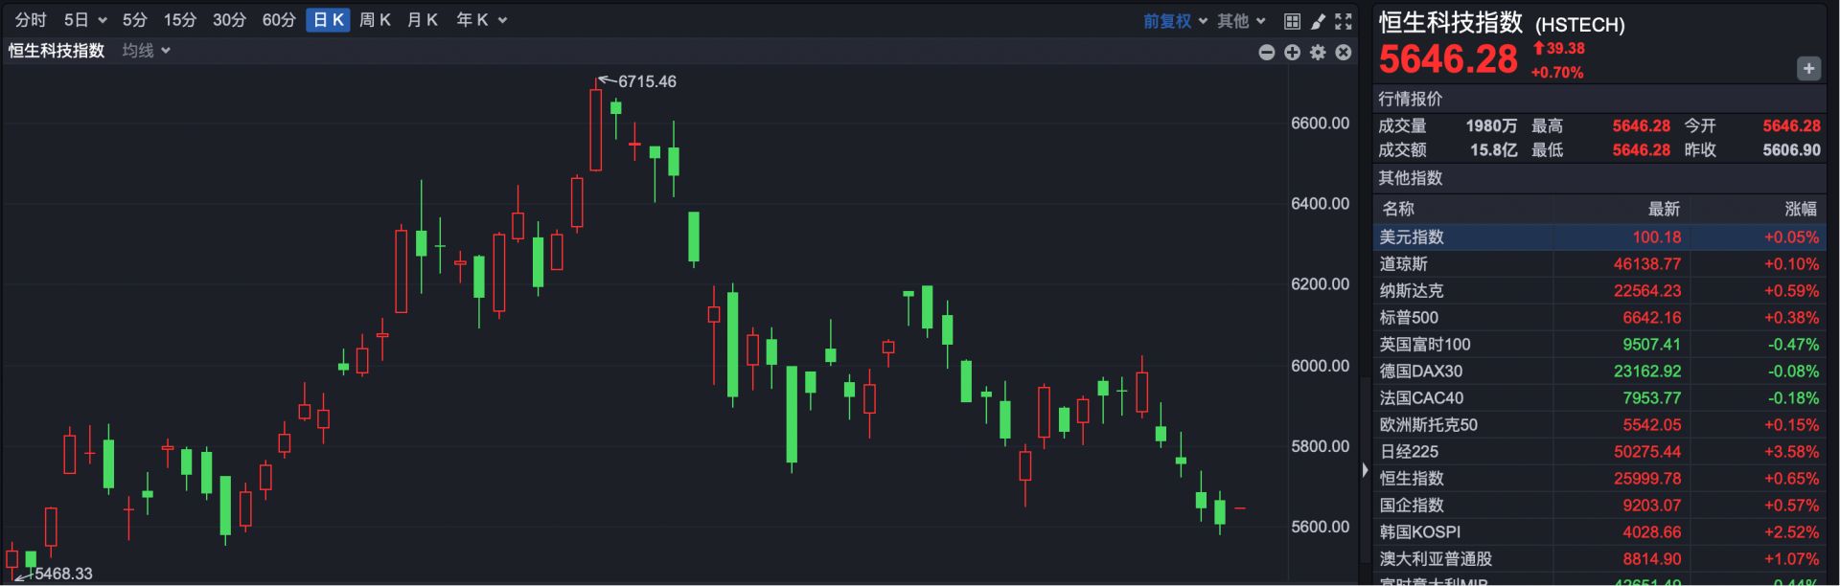Screen dimensions: 1840x586
Task: Toggle 日K daily candlestick mode
Action: 327,19
